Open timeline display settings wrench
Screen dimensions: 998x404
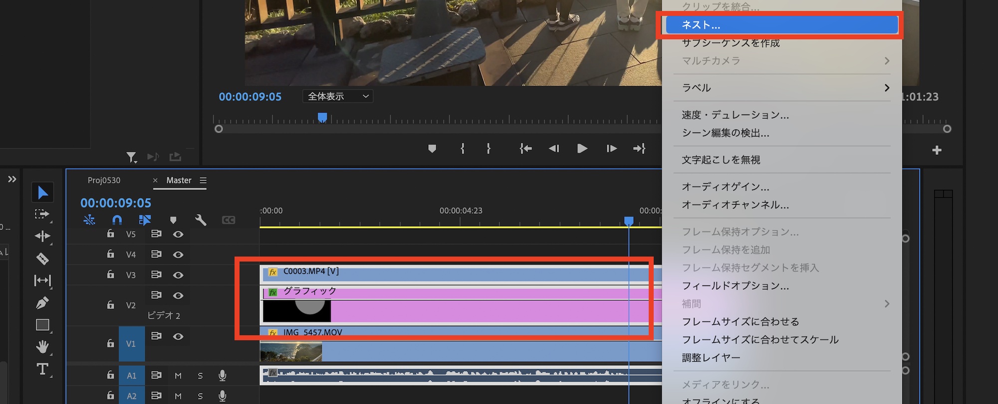pyautogui.click(x=201, y=220)
